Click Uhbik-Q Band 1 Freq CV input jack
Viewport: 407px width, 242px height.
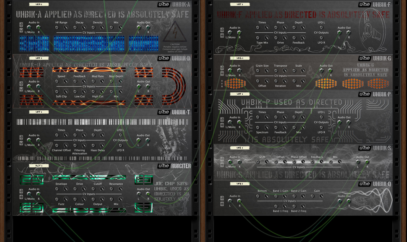(276, 206)
